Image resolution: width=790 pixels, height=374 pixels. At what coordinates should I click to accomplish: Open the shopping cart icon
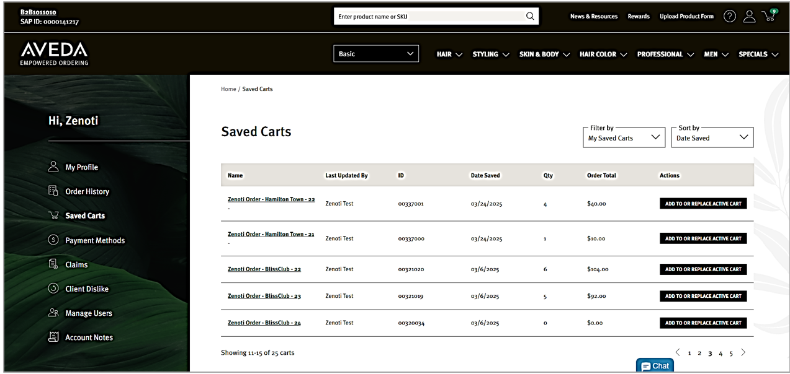pyautogui.click(x=770, y=16)
